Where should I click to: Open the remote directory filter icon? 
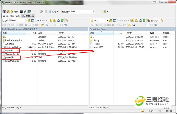click(x=115, y=20)
